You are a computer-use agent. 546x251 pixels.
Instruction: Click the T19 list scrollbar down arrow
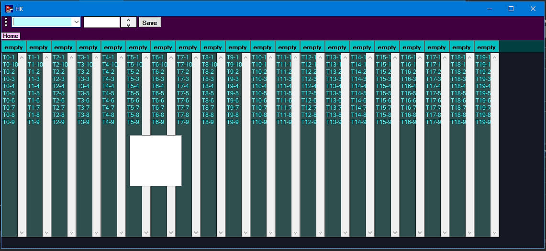(495, 232)
